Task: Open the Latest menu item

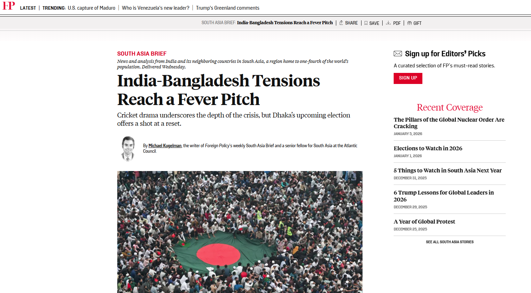Action: click(28, 8)
